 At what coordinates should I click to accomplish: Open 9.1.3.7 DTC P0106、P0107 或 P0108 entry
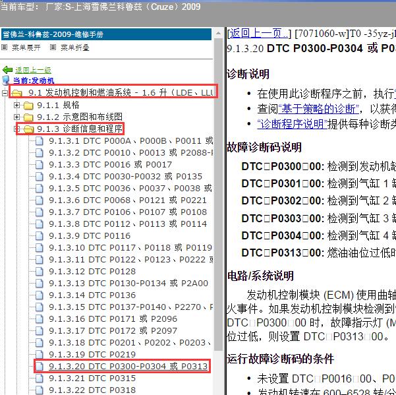click(x=128, y=212)
